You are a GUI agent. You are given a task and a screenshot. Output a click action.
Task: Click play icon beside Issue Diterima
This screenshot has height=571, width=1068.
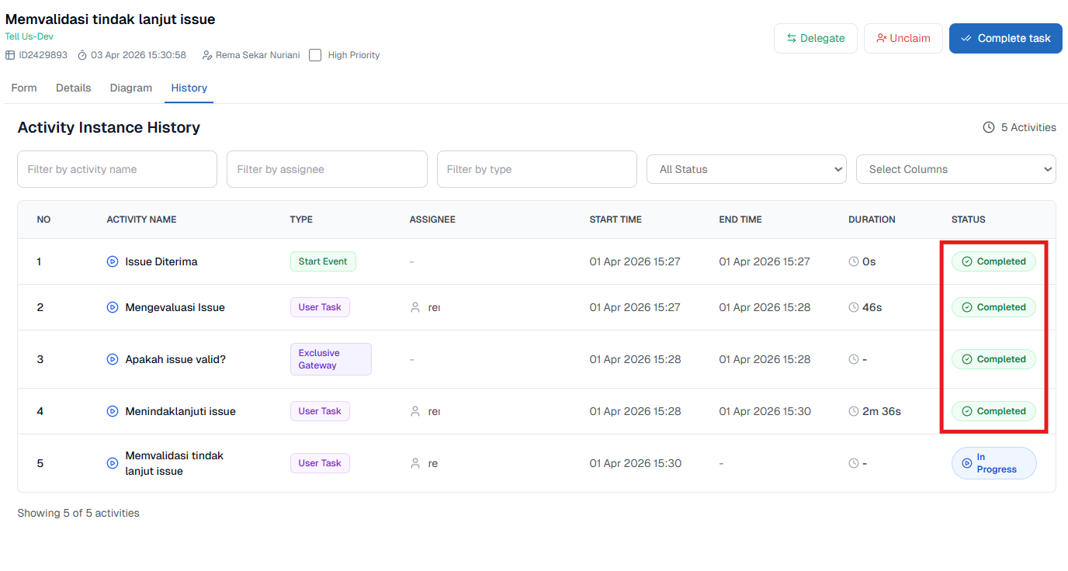click(x=112, y=261)
